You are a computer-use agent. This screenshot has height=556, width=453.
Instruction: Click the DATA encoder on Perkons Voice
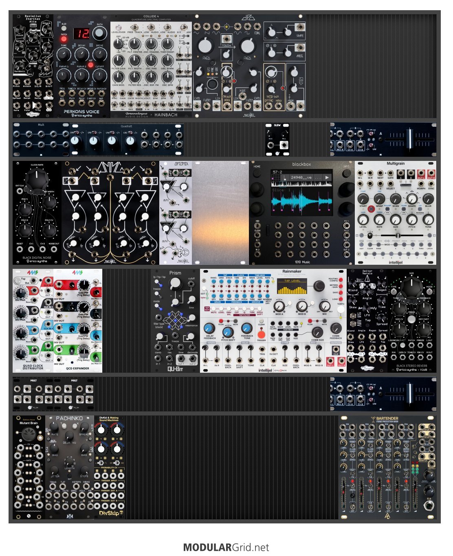99,34
